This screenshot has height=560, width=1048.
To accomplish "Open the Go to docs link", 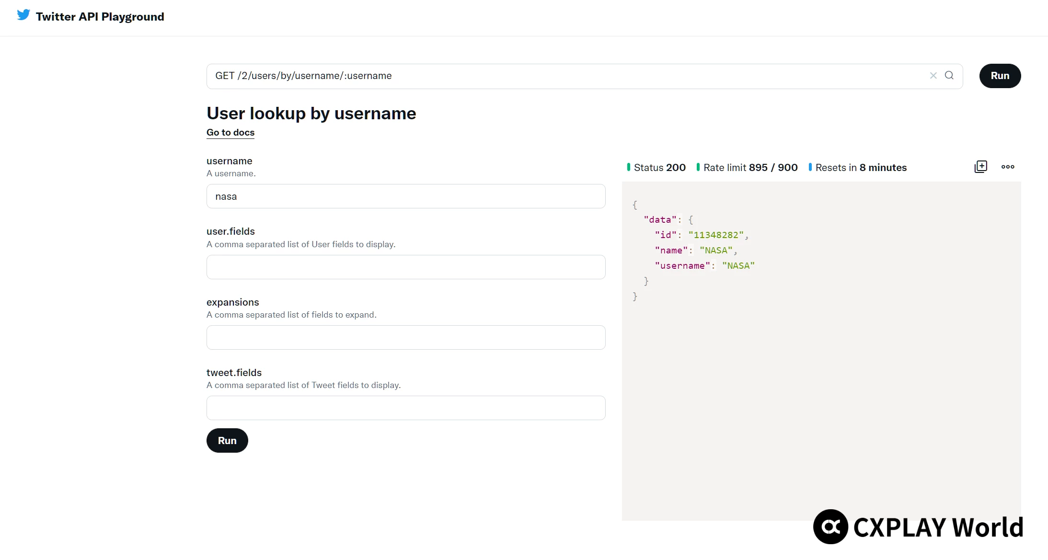I will (x=230, y=133).
